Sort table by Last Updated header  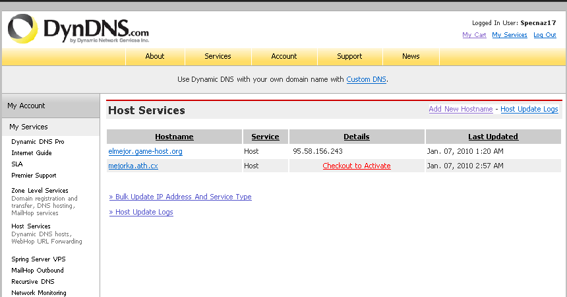(x=493, y=137)
